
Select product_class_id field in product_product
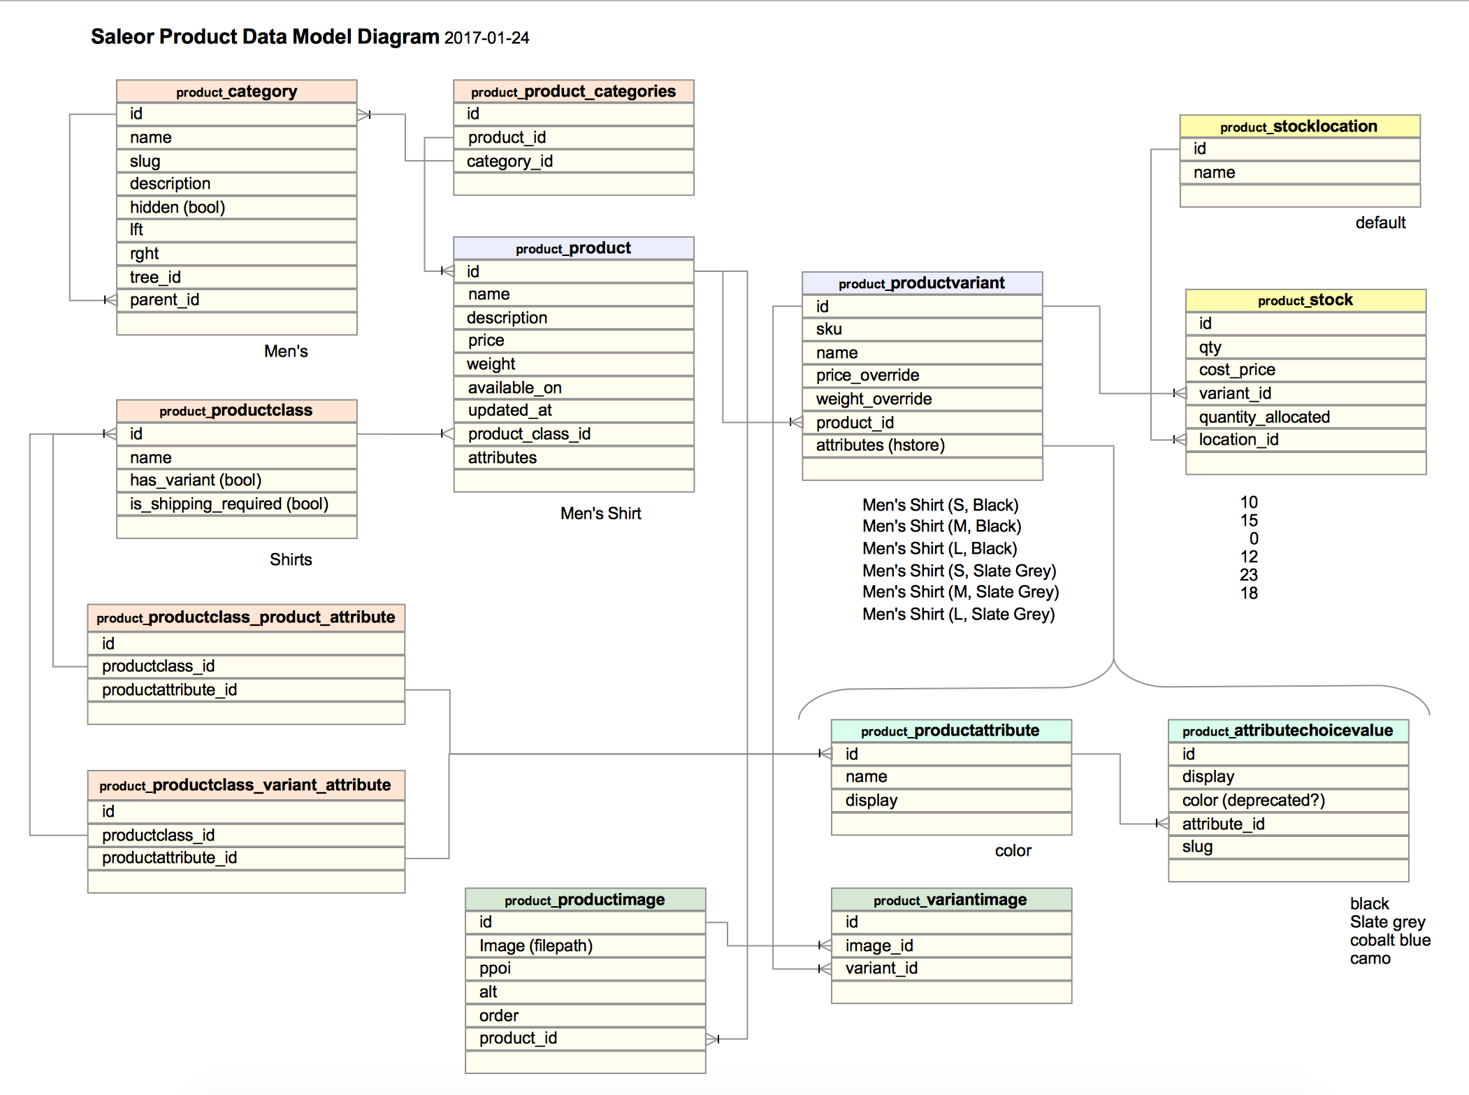point(573,434)
